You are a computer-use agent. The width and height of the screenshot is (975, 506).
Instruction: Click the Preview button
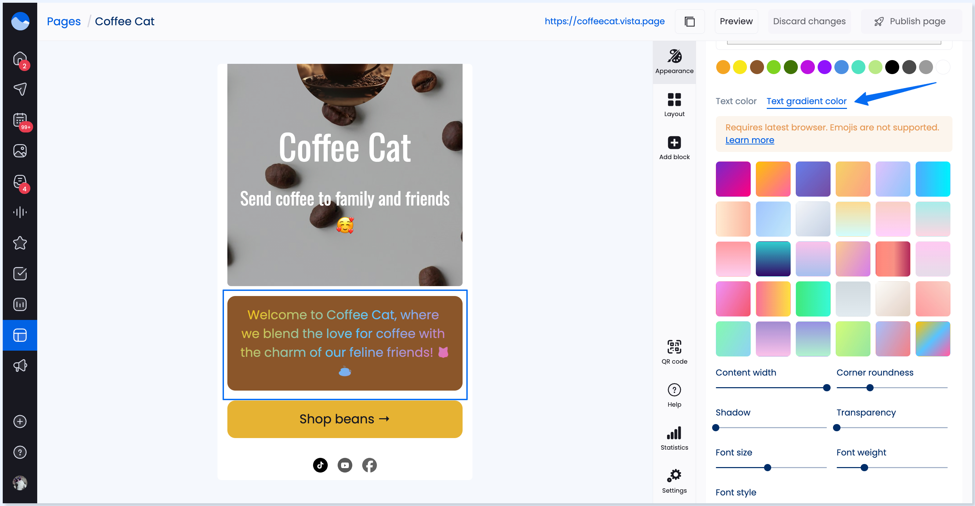pos(736,22)
